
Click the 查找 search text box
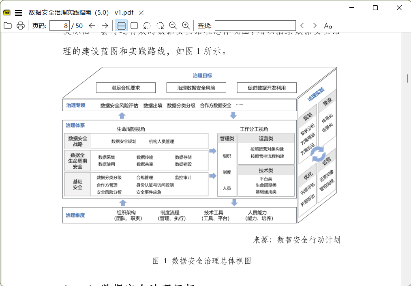coord(255,26)
